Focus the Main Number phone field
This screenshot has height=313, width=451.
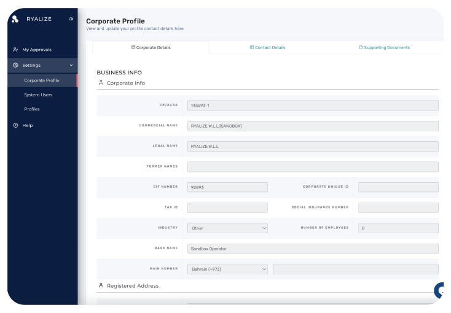[356, 269]
